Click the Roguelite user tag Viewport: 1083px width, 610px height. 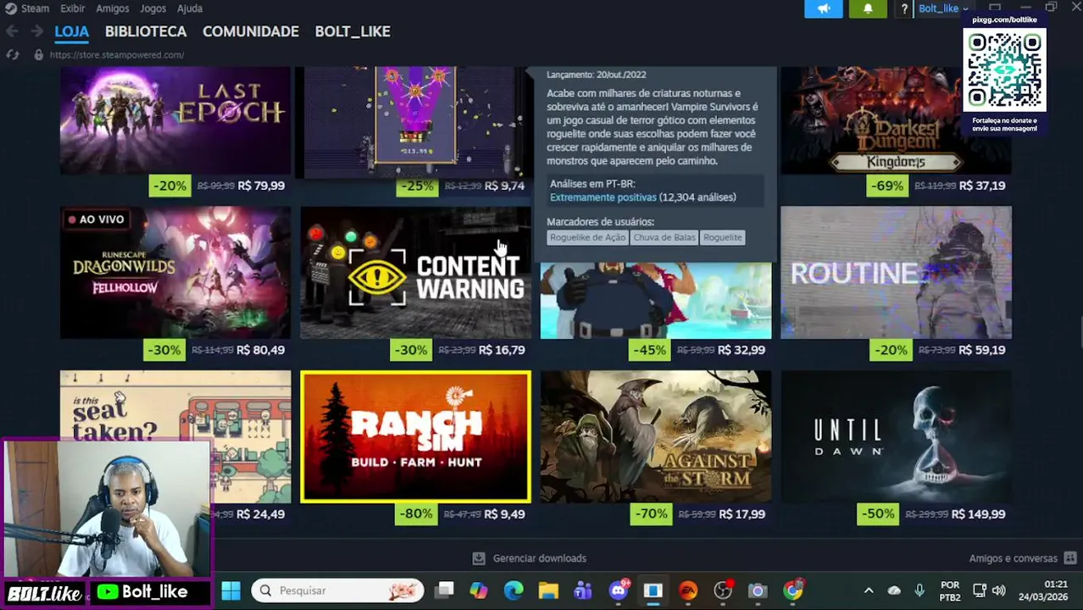tap(723, 237)
